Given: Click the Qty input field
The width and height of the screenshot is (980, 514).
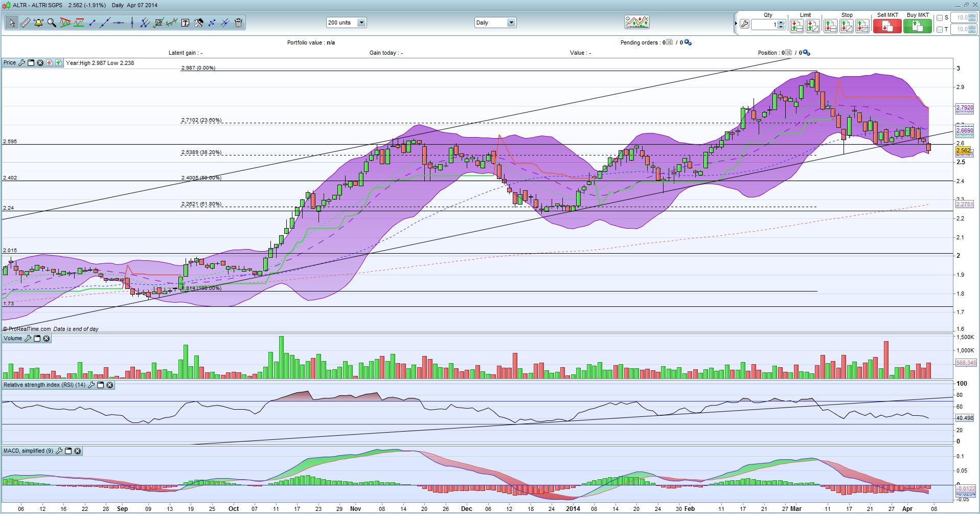Looking at the screenshot, I should point(764,25).
